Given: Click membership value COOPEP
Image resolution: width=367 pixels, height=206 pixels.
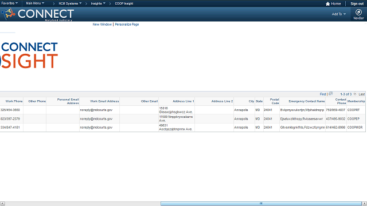Looking at the screenshot, I should [x=353, y=118].
